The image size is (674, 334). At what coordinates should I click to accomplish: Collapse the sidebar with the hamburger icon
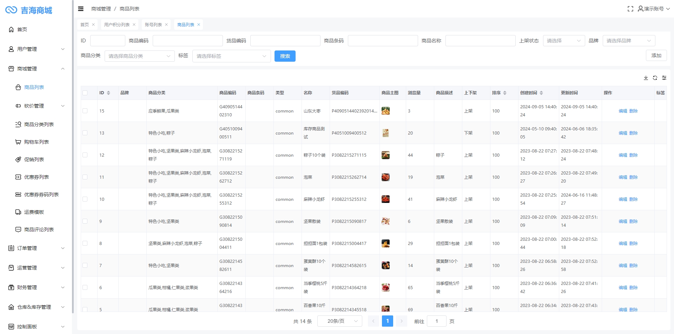coord(81,9)
